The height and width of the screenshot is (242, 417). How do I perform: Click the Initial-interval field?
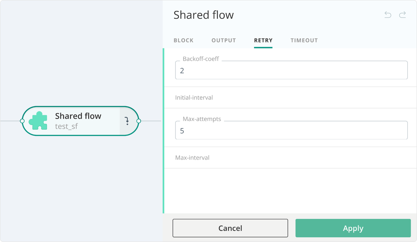point(291,98)
